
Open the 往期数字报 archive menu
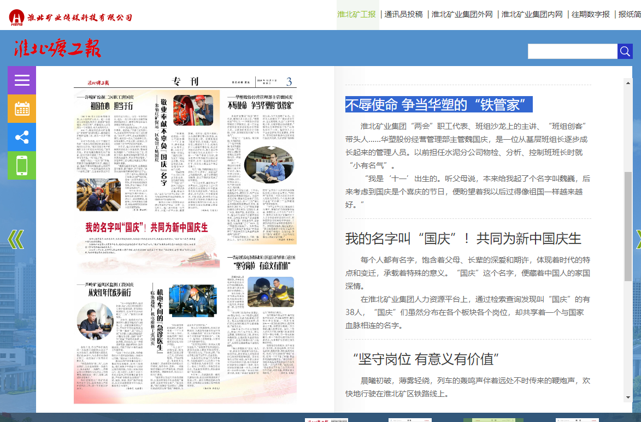591,14
